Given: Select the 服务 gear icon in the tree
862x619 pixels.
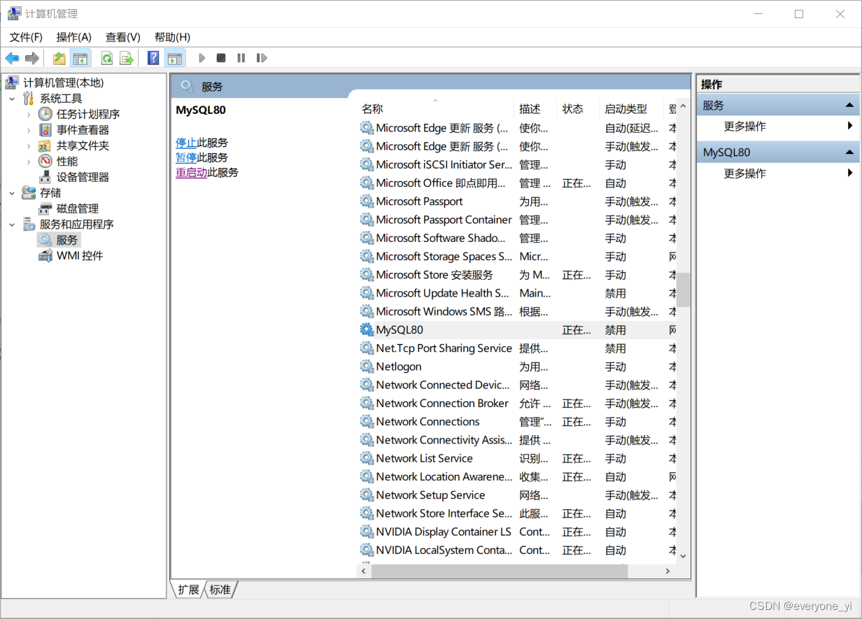Looking at the screenshot, I should 45,240.
